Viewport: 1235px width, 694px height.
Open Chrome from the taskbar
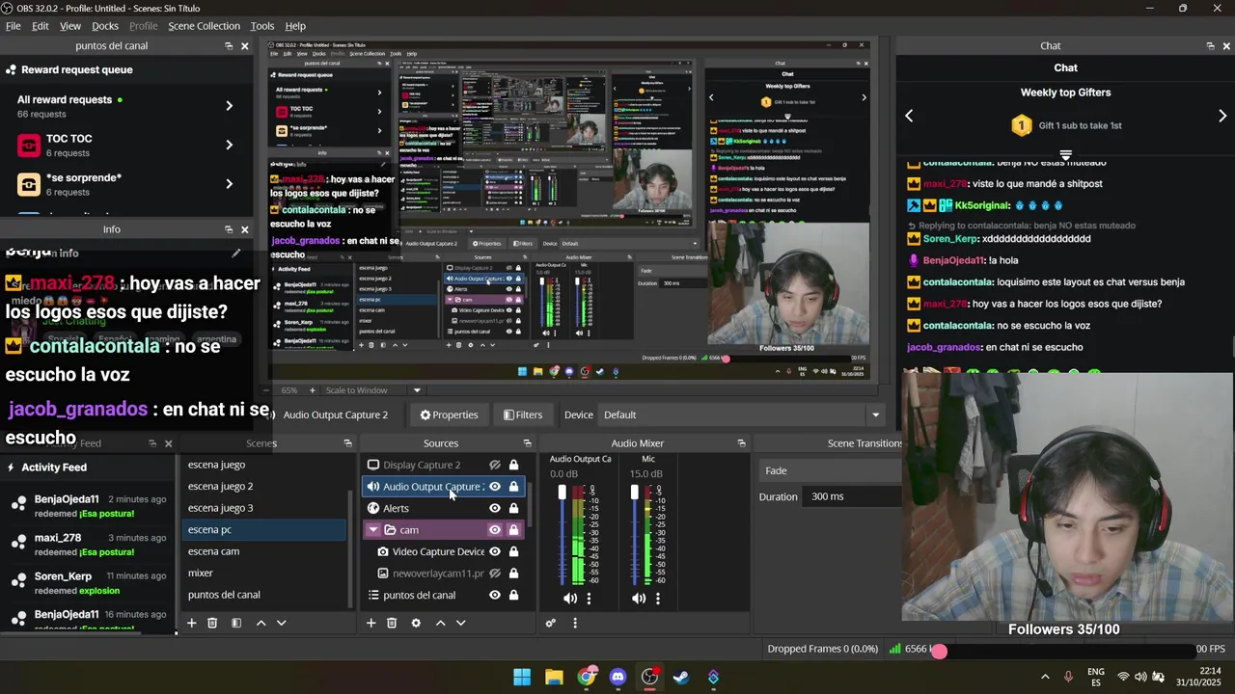(586, 677)
